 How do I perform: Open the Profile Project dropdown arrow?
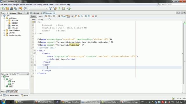[72, 8]
